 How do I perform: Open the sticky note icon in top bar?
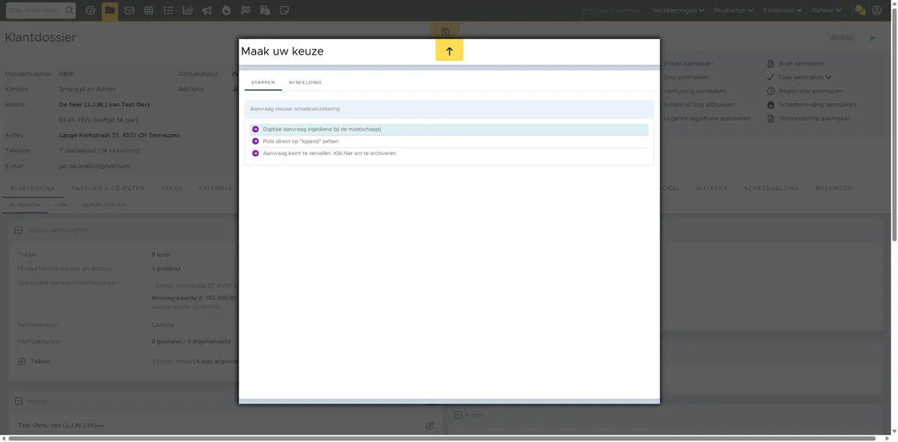coord(284,10)
